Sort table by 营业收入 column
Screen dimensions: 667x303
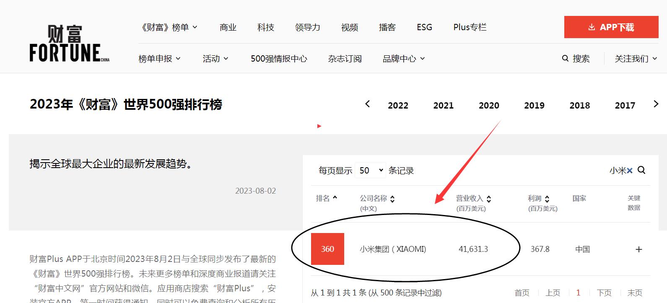(474, 199)
